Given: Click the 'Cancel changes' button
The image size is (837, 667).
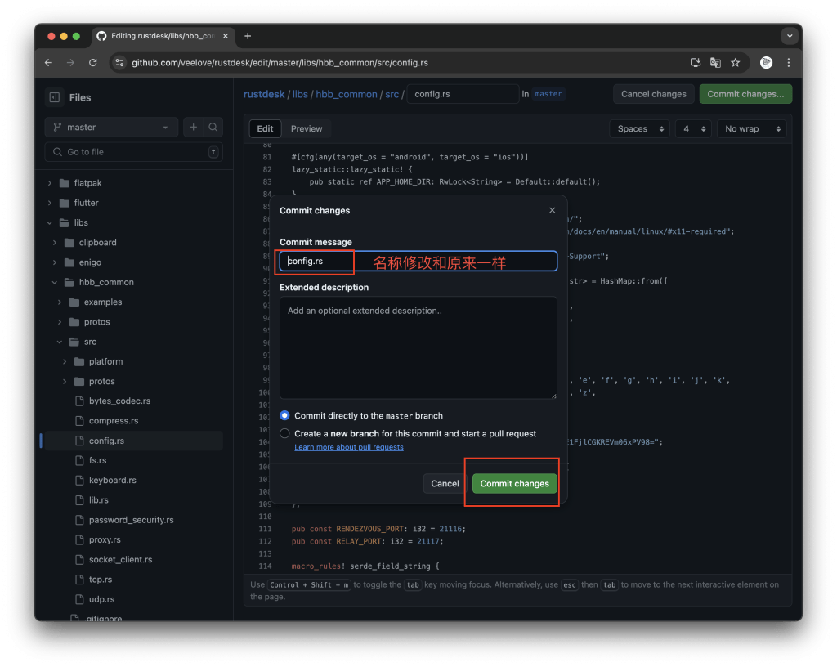Looking at the screenshot, I should coord(653,93).
